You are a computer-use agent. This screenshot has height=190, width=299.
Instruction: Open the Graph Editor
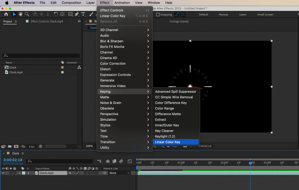point(129,161)
